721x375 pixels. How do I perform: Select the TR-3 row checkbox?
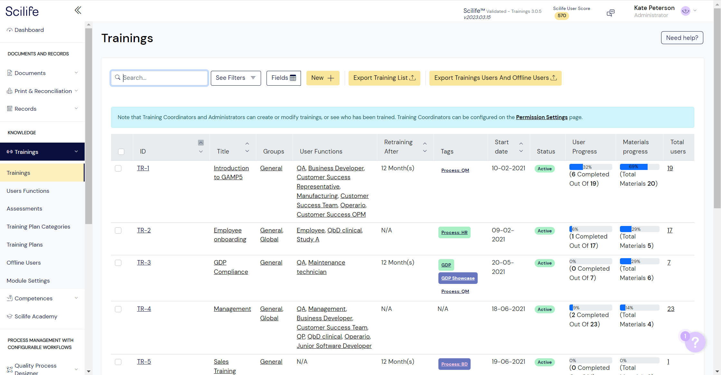click(118, 263)
